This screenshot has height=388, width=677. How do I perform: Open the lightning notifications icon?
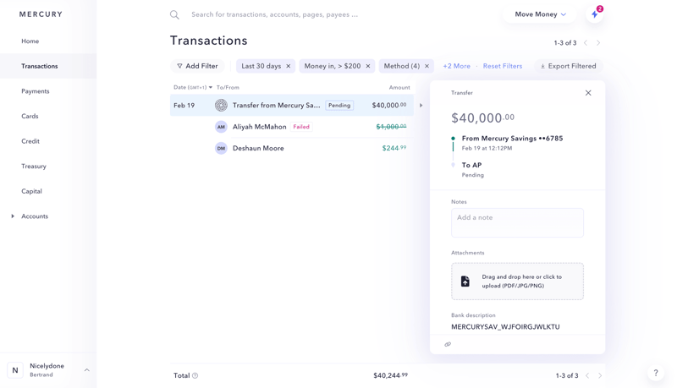point(595,14)
